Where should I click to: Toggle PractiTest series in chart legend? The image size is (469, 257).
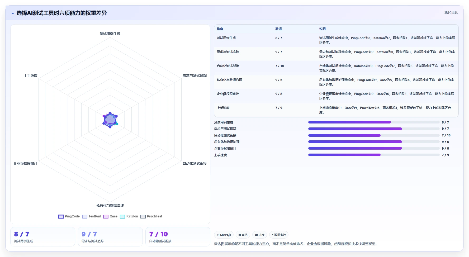tap(151, 216)
